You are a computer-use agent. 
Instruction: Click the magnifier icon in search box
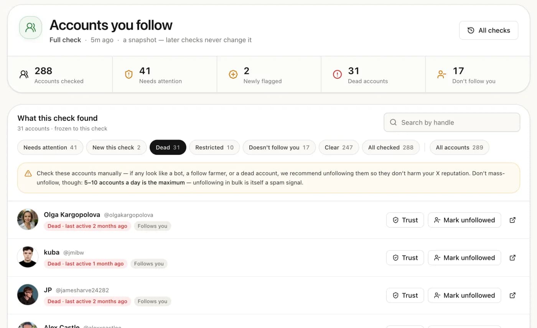(x=393, y=122)
